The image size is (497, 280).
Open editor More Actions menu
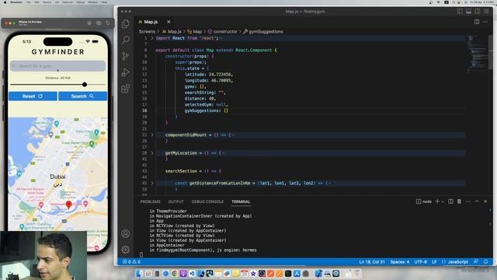click(x=485, y=22)
